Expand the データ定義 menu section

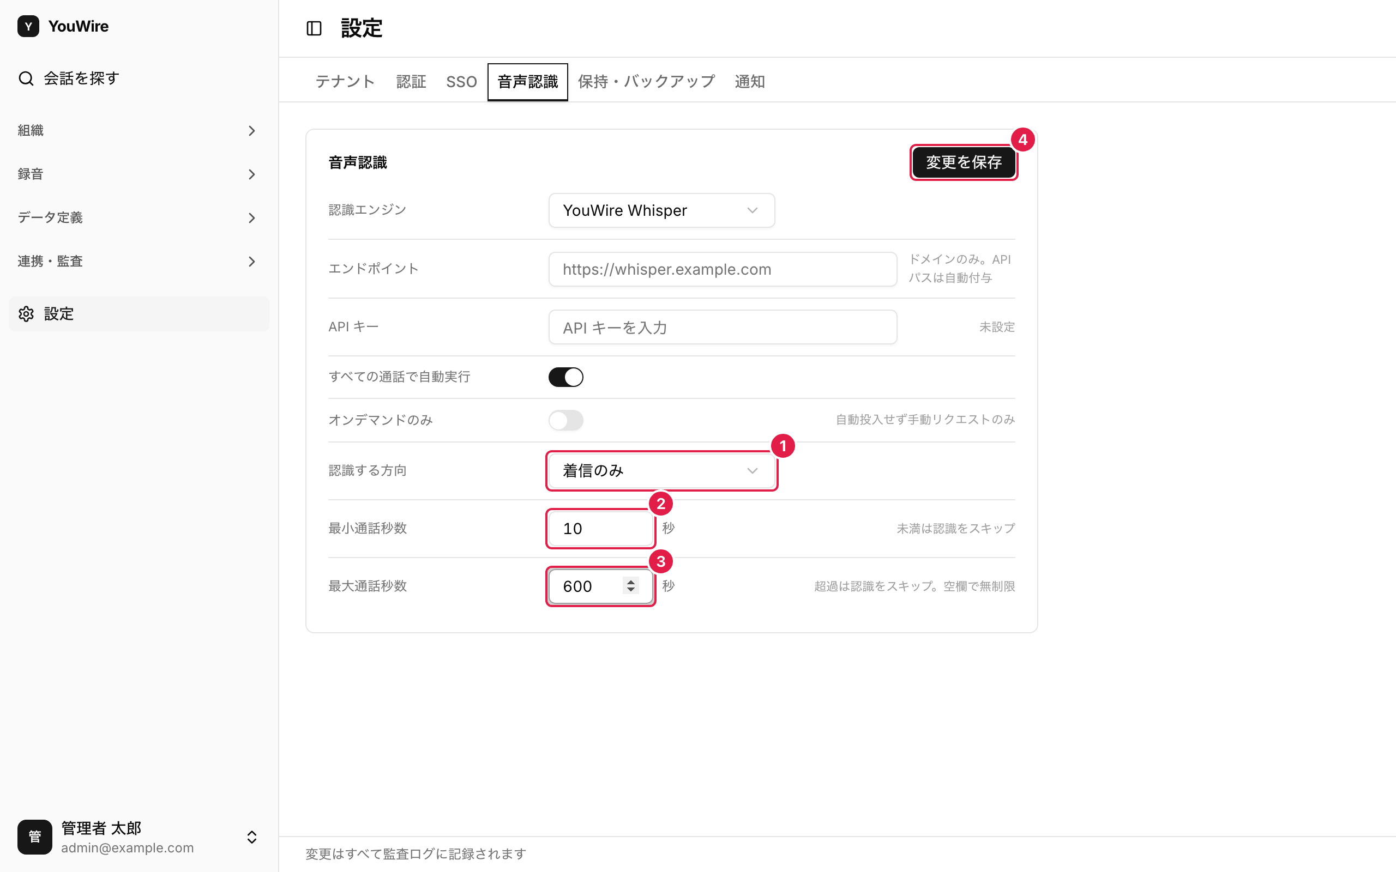click(137, 217)
